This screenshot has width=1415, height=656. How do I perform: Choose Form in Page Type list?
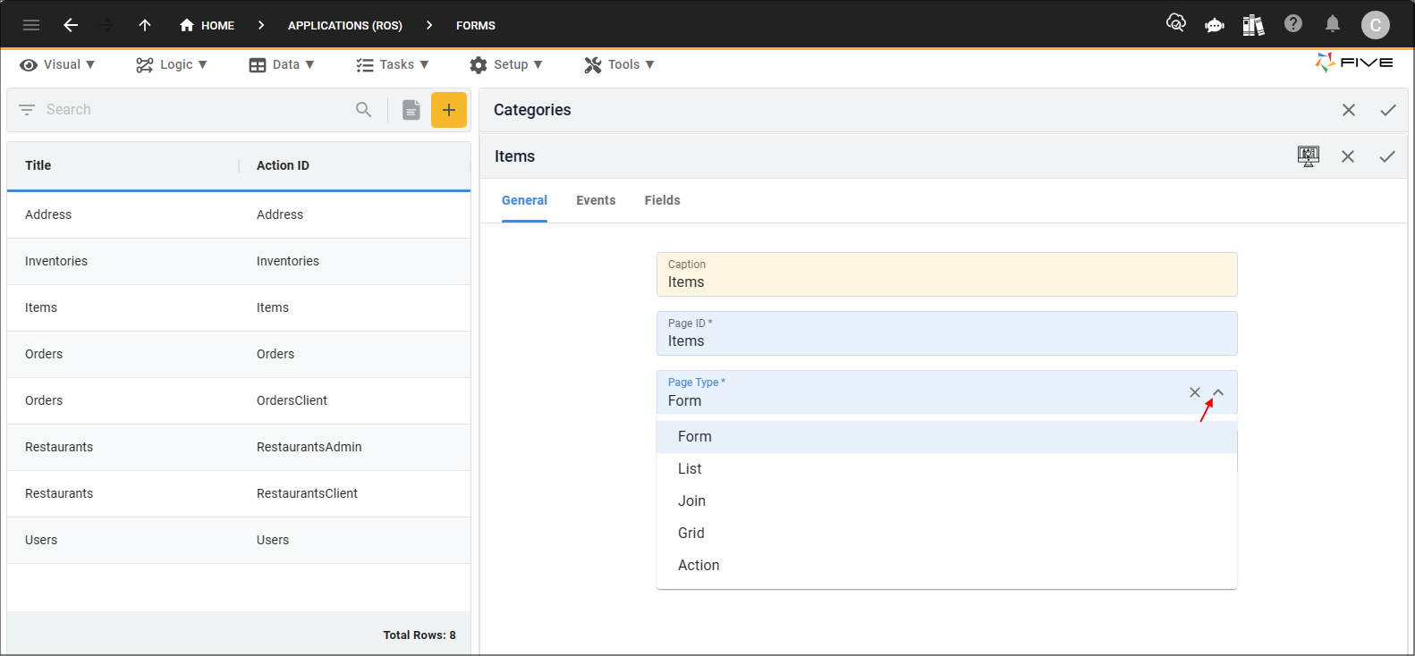click(x=946, y=437)
